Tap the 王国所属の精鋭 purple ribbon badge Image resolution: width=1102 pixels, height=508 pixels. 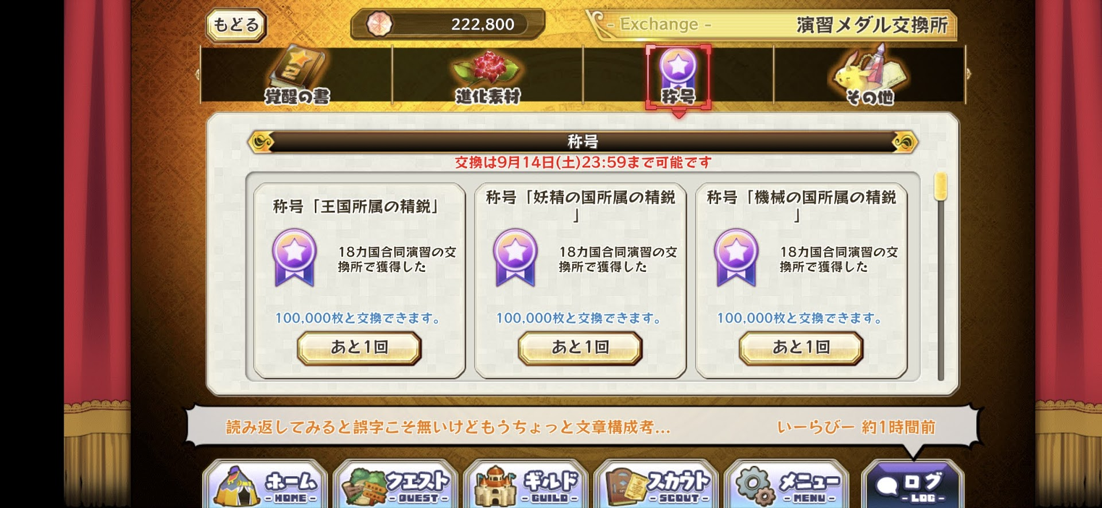tap(294, 258)
